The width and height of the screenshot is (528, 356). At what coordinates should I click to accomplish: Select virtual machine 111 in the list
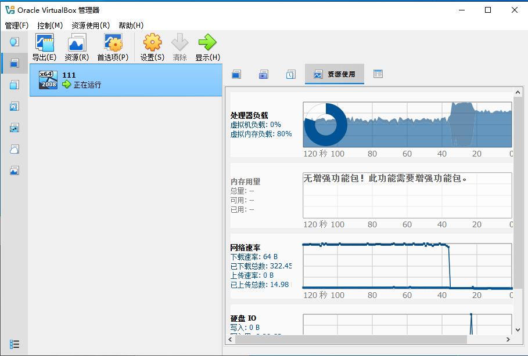point(126,80)
